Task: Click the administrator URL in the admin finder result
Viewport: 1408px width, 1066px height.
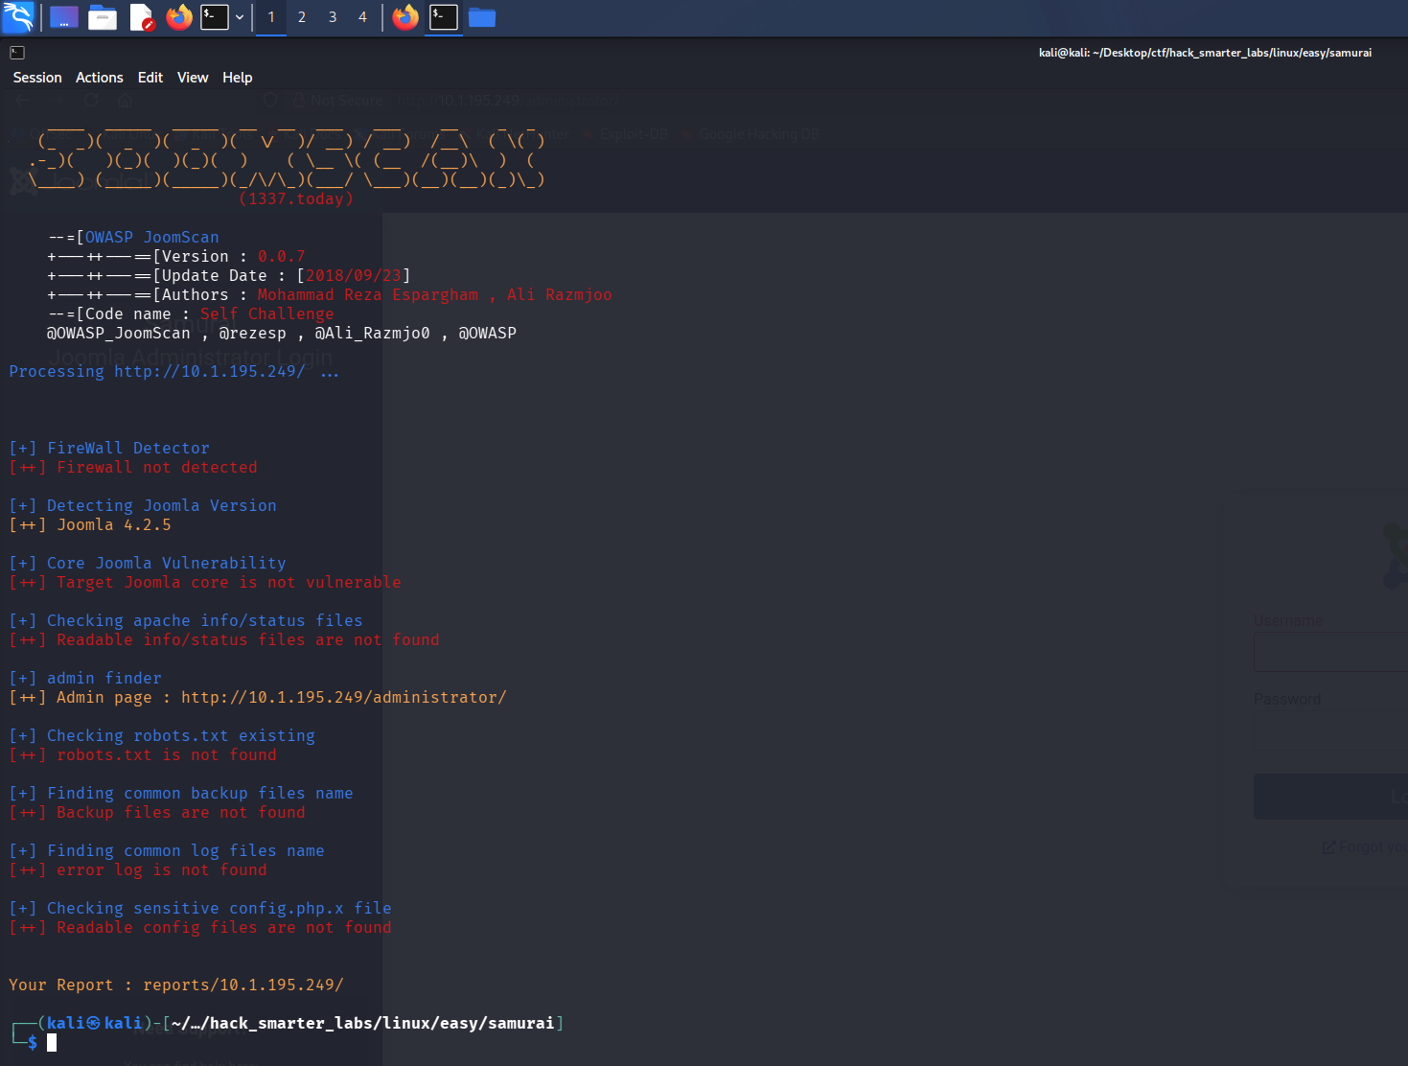Action: 344,698
